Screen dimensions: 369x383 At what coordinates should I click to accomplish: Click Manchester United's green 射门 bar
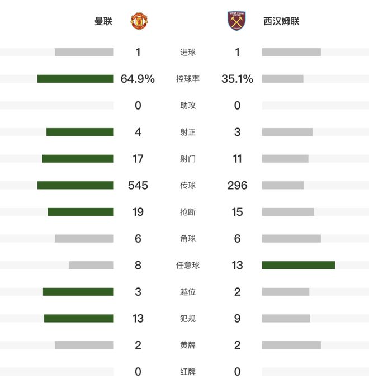pos(78,159)
